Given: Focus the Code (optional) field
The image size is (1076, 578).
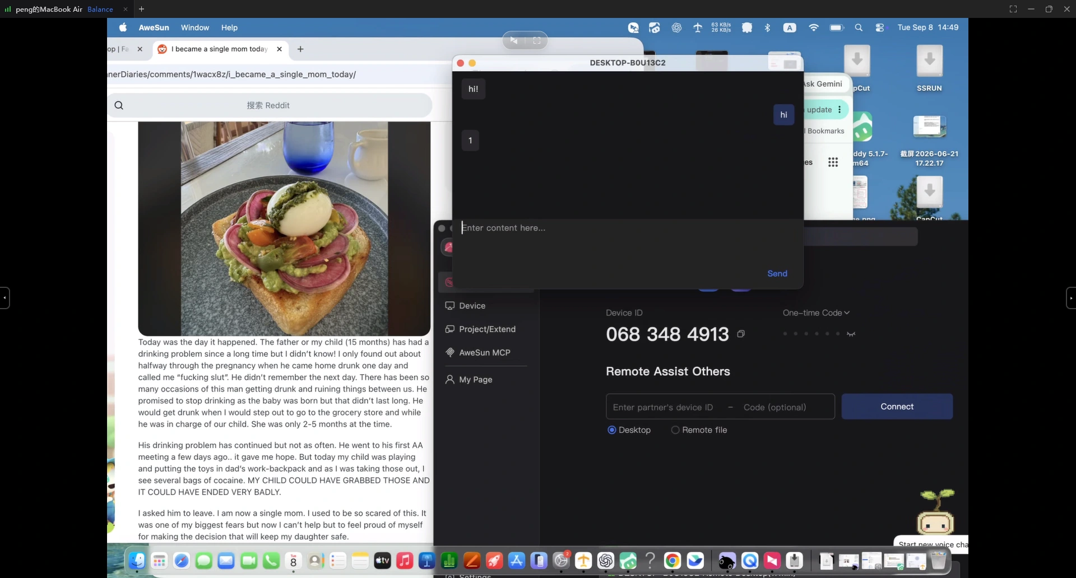Looking at the screenshot, I should coord(775,407).
